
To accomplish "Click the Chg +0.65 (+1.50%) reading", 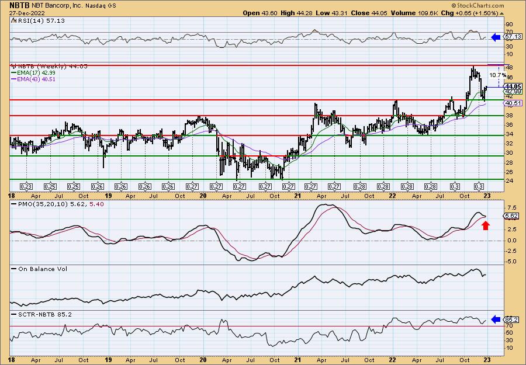I will (x=469, y=13).
